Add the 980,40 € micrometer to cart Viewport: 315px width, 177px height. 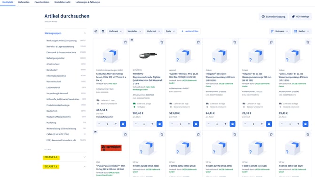159,124
